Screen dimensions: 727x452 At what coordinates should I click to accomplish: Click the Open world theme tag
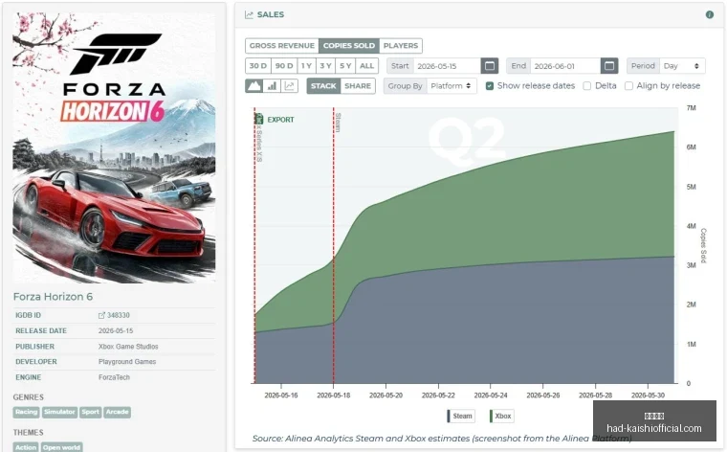(61, 447)
